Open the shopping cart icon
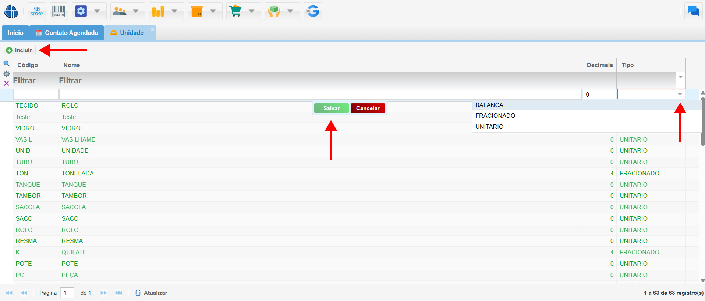The image size is (705, 301). pos(235,11)
